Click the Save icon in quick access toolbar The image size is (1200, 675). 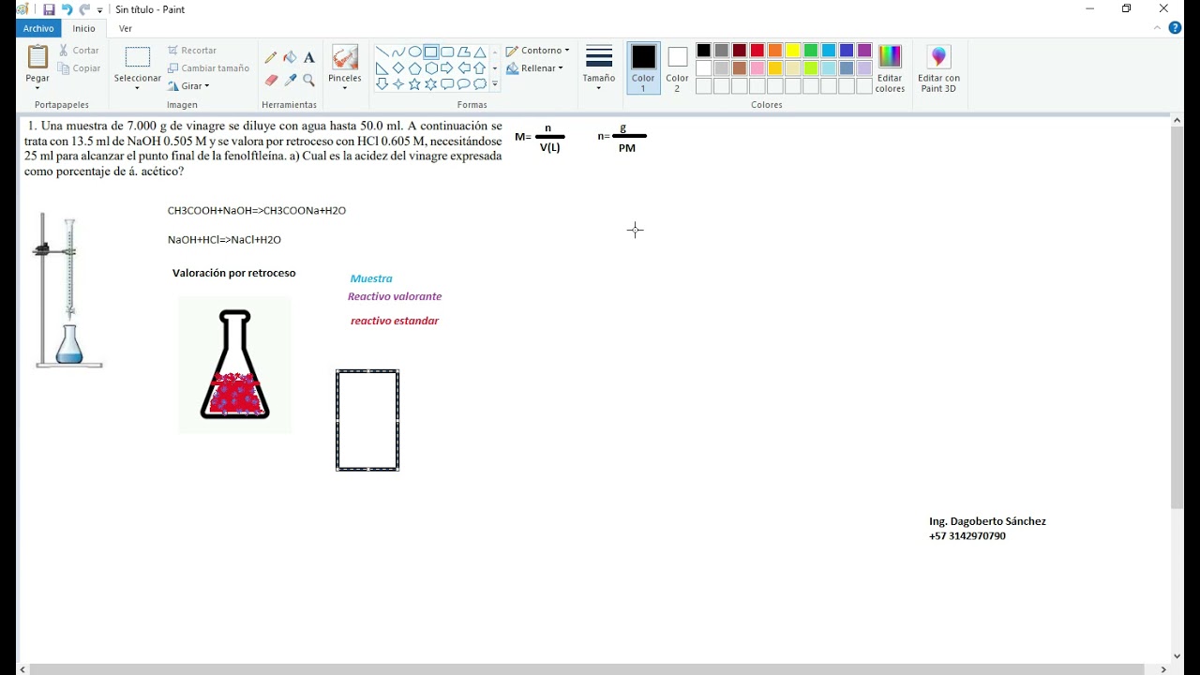49,9
